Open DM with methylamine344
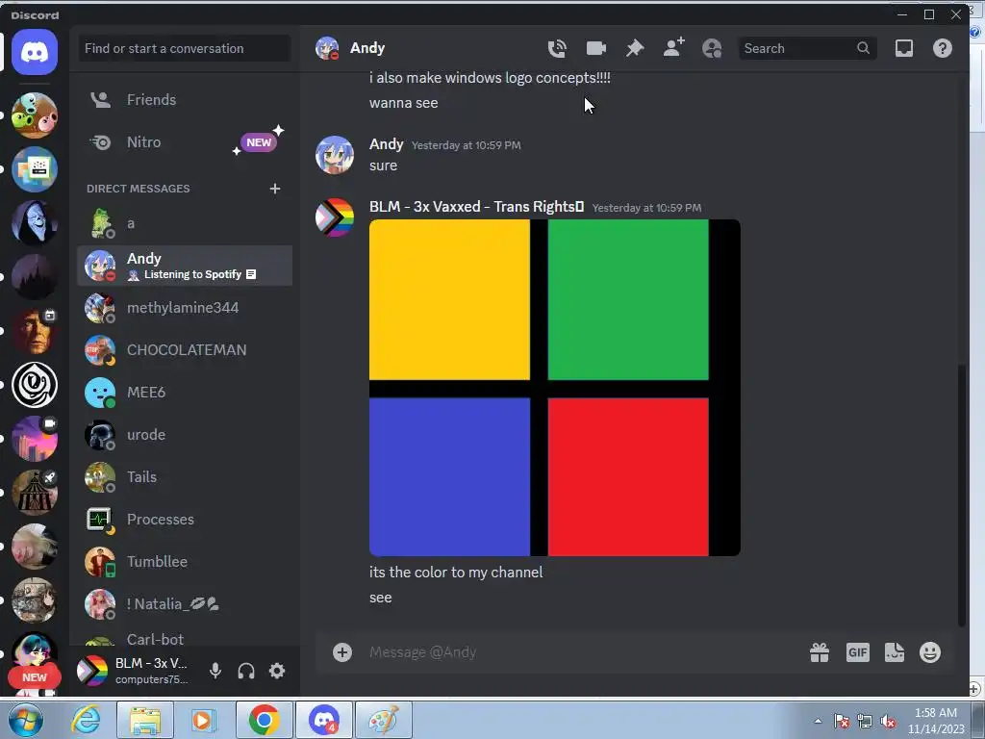 point(185,308)
